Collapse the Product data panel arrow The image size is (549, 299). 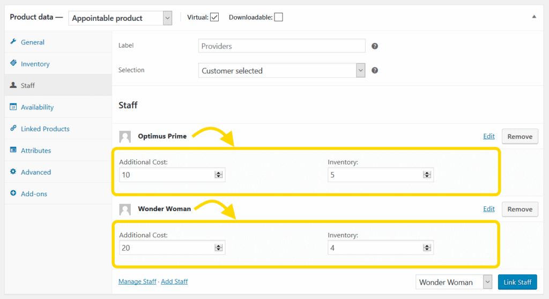coord(534,17)
